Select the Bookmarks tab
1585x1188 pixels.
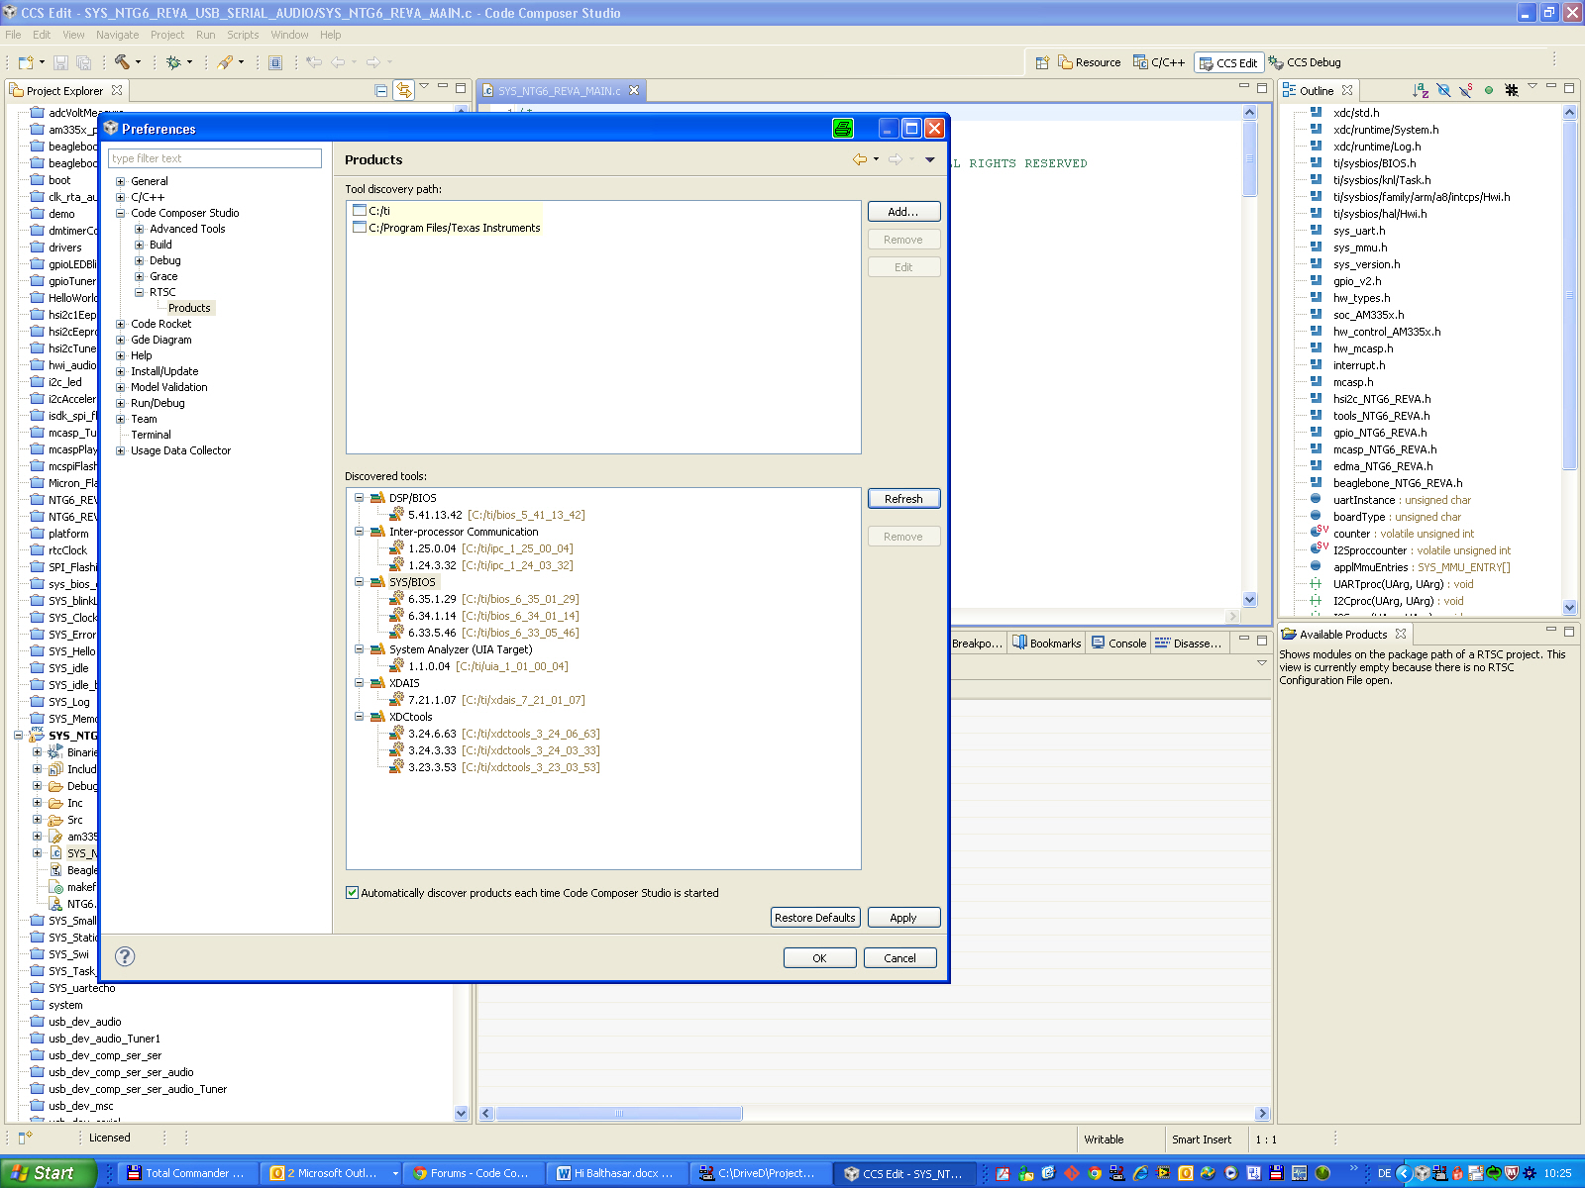tap(1046, 643)
